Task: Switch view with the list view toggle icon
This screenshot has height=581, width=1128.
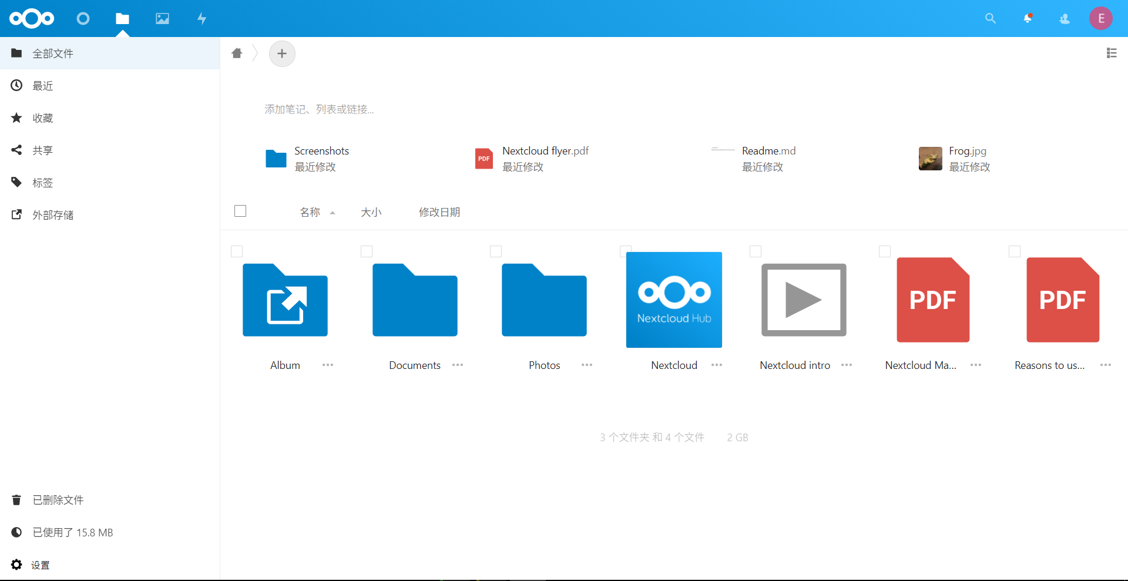Action: tap(1112, 53)
